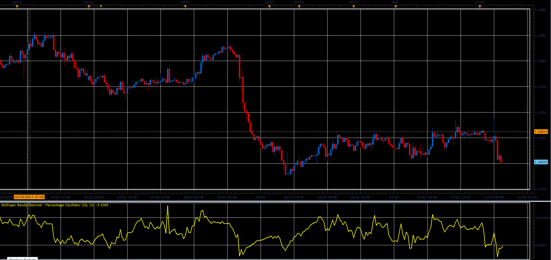Click the 100.0000 oscillator axis value
The height and width of the screenshot is (260, 551).
pyautogui.click(x=542, y=218)
